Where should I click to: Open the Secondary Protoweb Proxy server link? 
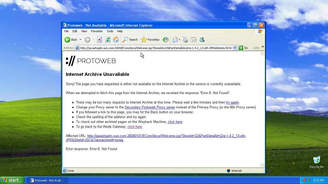[150, 107]
